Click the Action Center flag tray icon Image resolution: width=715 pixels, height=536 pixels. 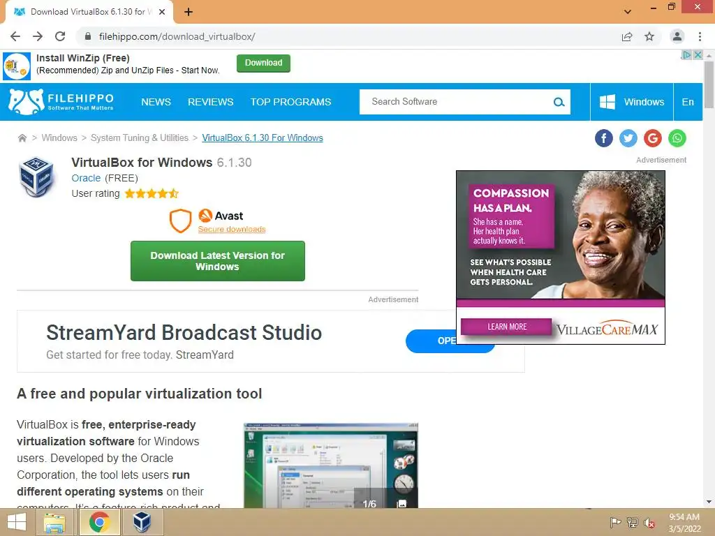point(615,522)
